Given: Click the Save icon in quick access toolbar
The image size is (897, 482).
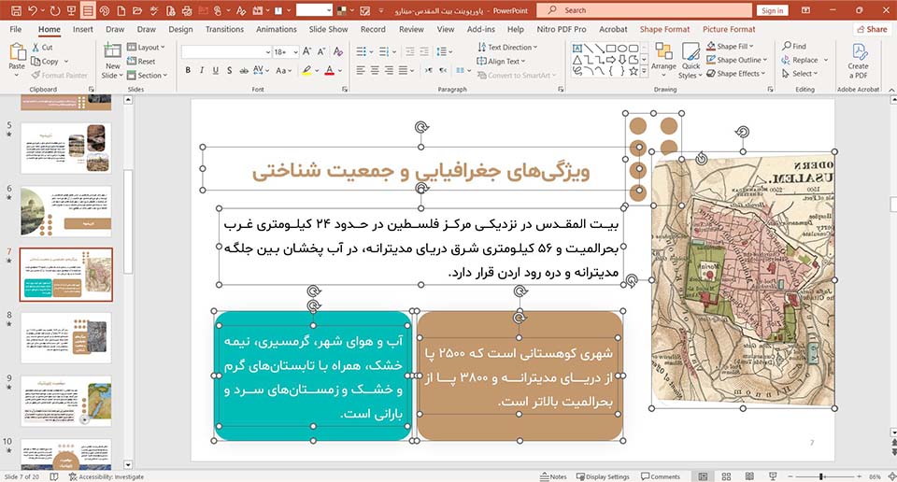Looking at the screenshot, I should (x=16, y=10).
